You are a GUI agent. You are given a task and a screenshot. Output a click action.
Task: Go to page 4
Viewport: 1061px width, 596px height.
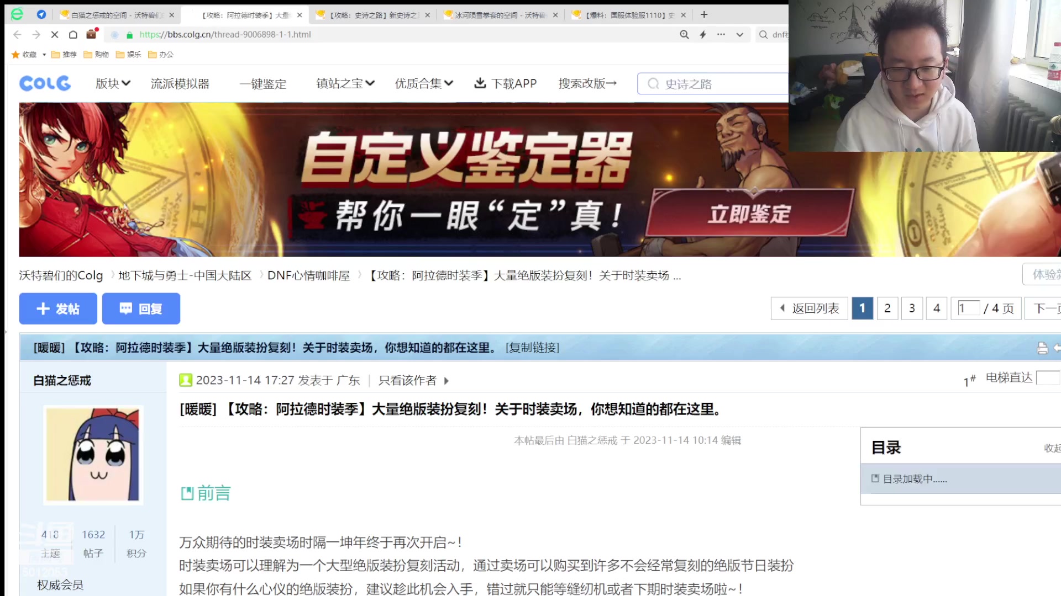click(937, 308)
